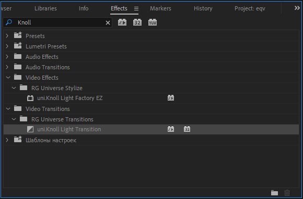Select the Audio Effects folder icon
The image size is (303, 199).
point(18,56)
